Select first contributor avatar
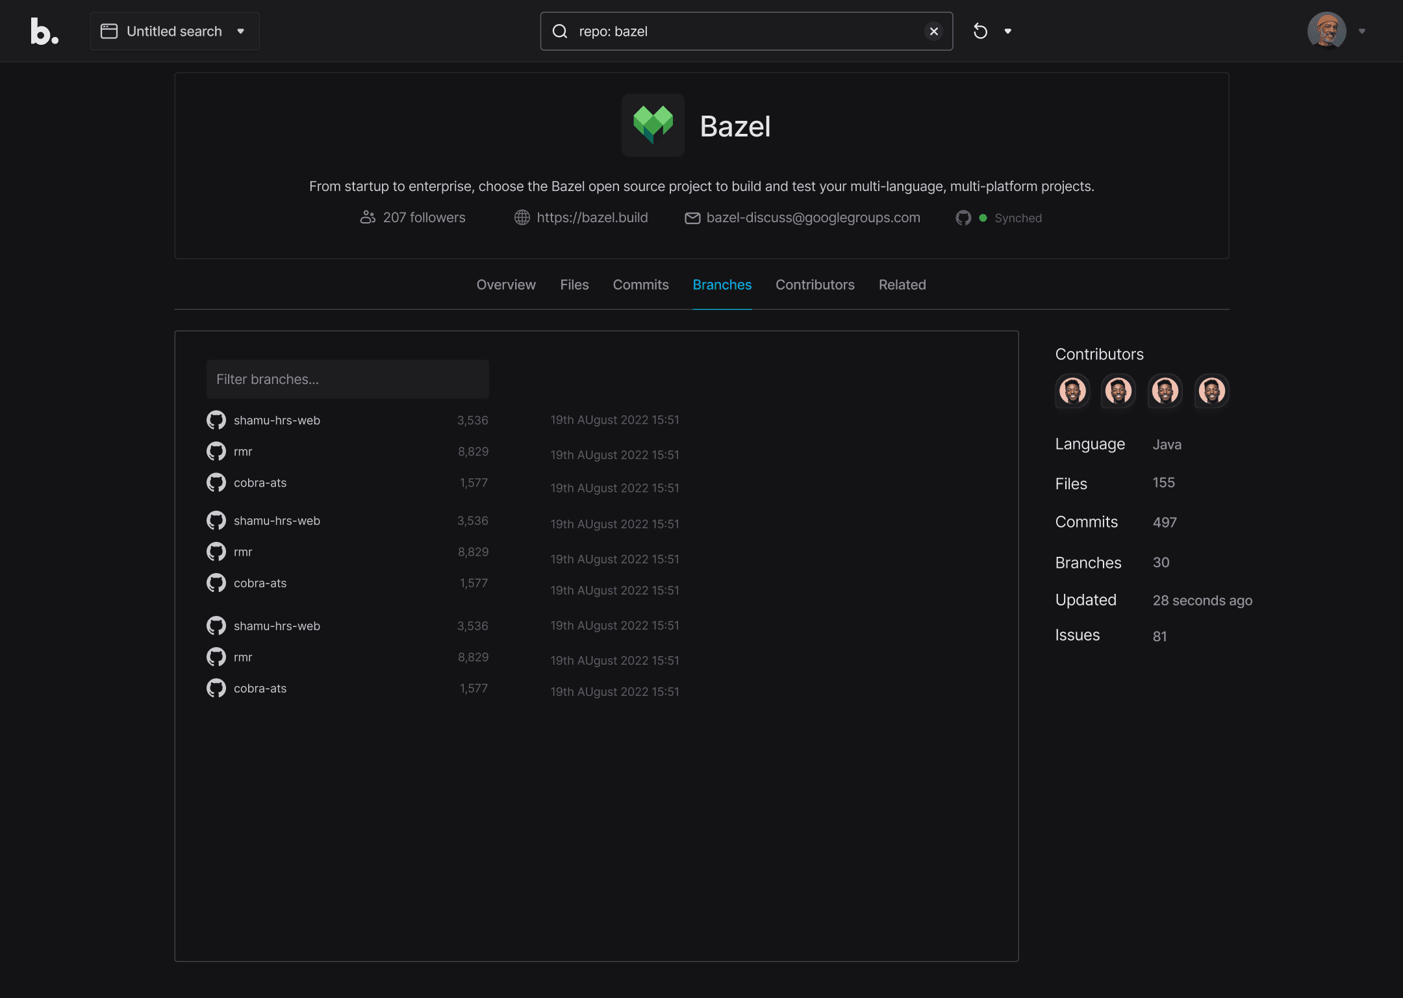1403x998 pixels. 1072,391
